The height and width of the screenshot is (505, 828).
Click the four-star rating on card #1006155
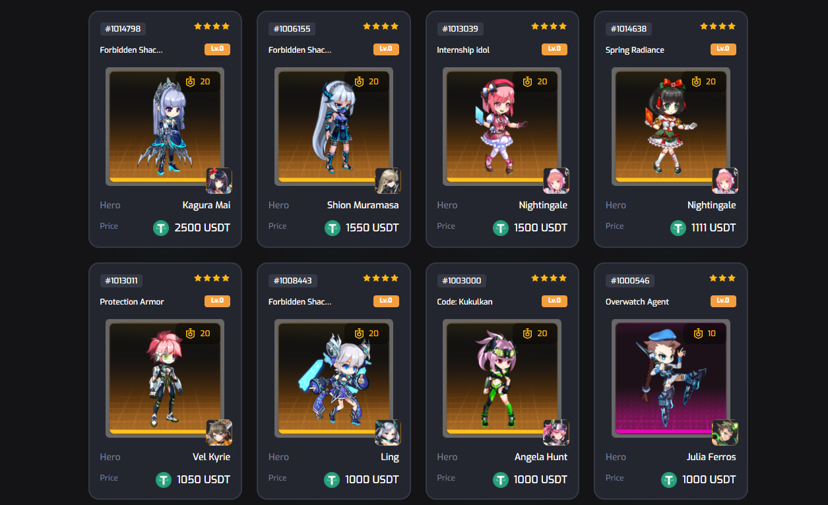click(381, 26)
